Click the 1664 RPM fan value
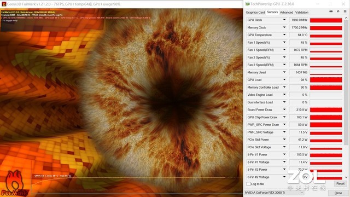The height and width of the screenshot is (197, 350). pyautogui.click(x=300, y=65)
